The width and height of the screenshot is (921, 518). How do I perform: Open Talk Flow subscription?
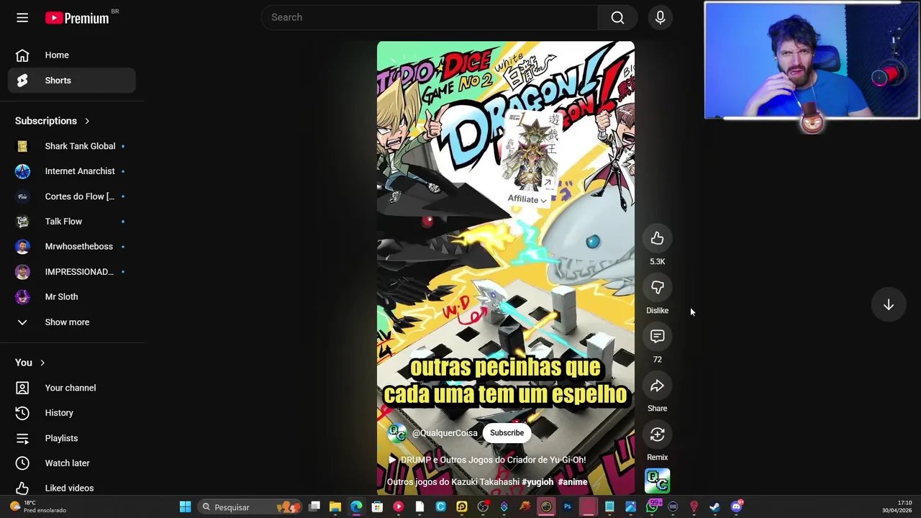tap(72, 222)
